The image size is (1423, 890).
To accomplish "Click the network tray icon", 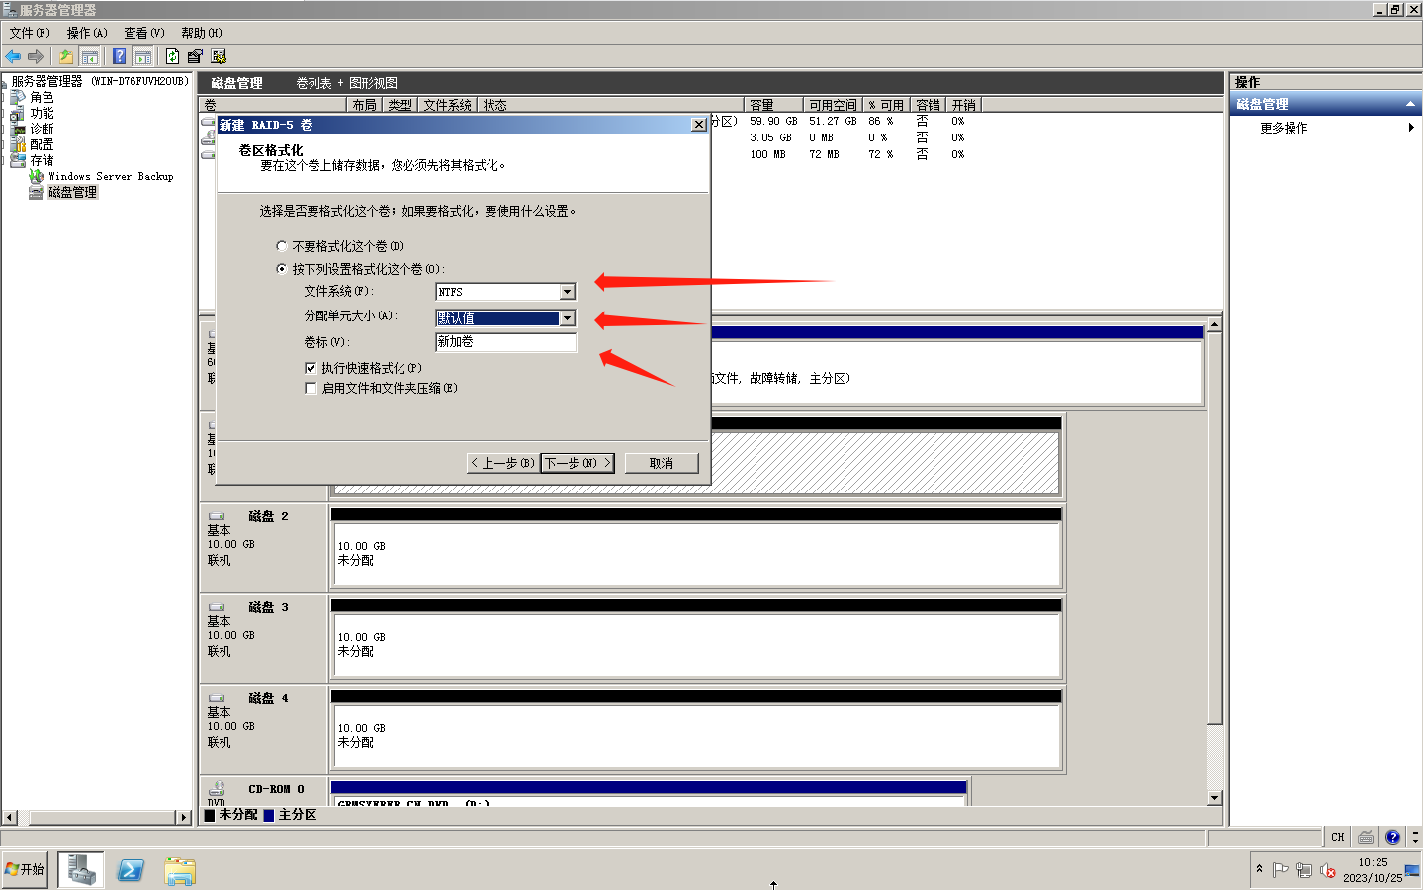I will click(x=1304, y=870).
